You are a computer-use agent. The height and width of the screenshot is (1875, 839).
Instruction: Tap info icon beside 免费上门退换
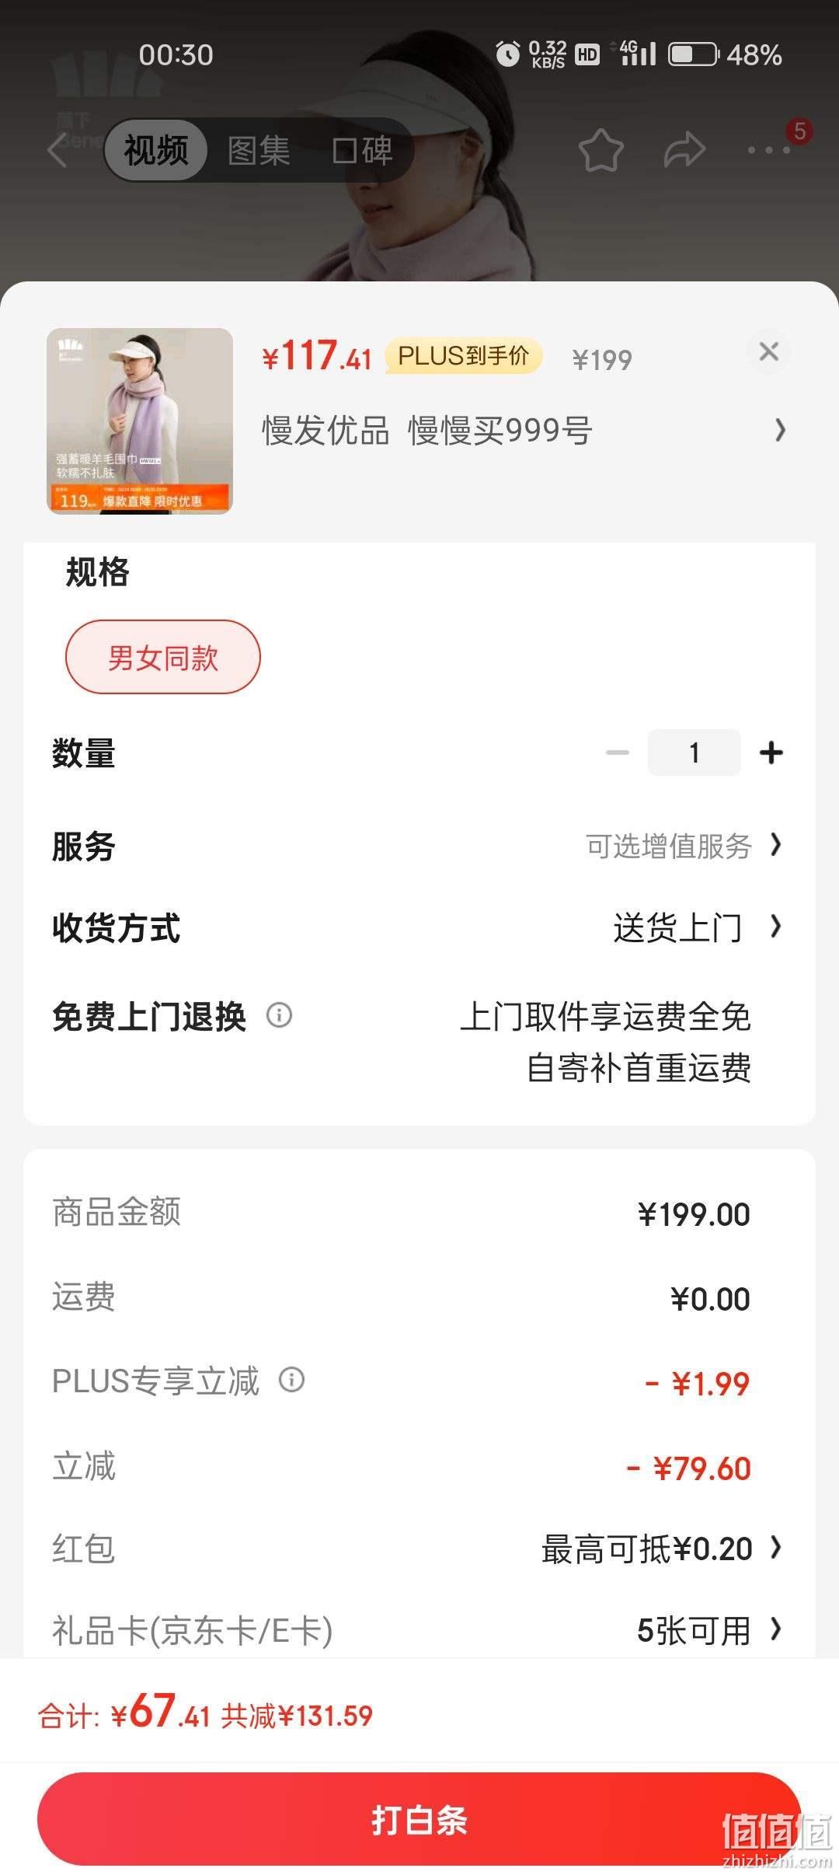click(x=279, y=1015)
